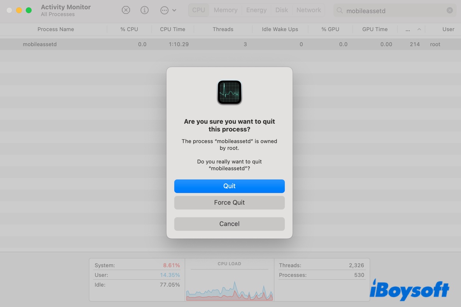The image size is (461, 307).
Task: Click the yellow minimize window button
Action: (19, 10)
